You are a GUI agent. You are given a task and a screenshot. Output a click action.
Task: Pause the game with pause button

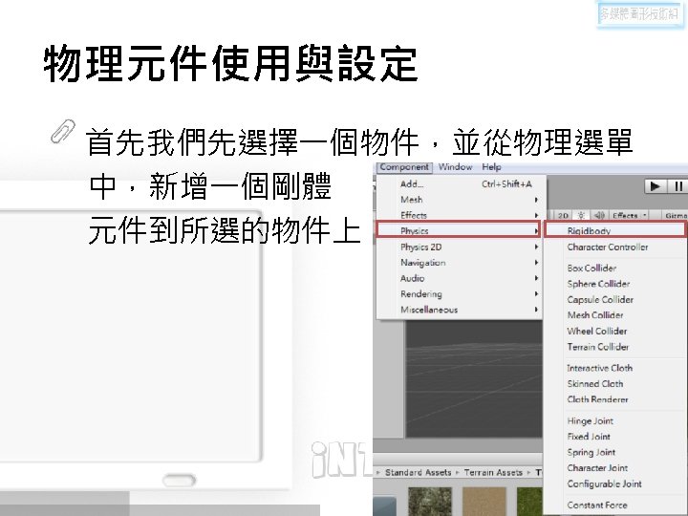click(677, 186)
